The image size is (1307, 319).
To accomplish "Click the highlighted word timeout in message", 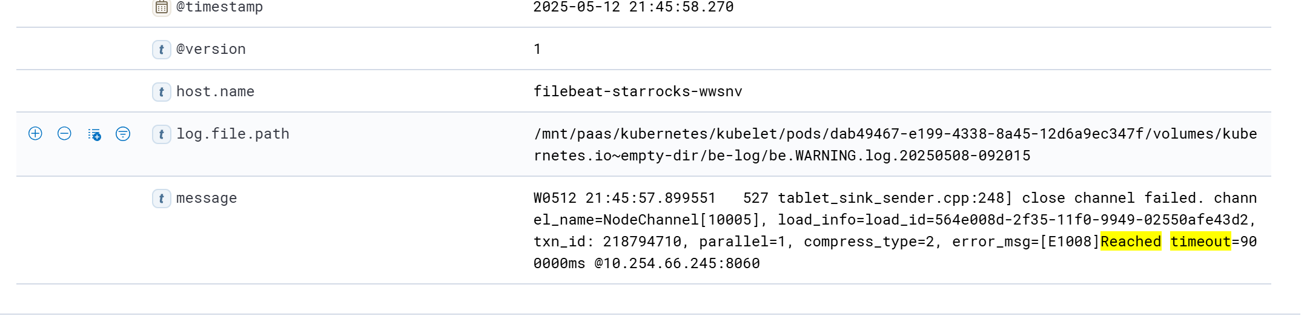I will 1200,242.
